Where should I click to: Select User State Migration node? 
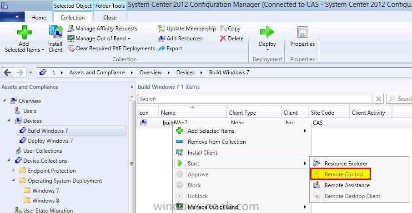click(48, 210)
